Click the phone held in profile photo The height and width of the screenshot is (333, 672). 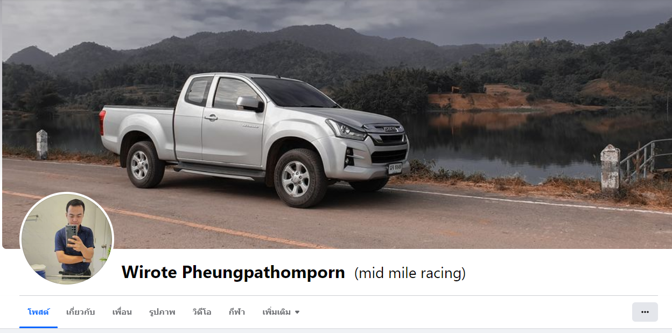(71, 234)
